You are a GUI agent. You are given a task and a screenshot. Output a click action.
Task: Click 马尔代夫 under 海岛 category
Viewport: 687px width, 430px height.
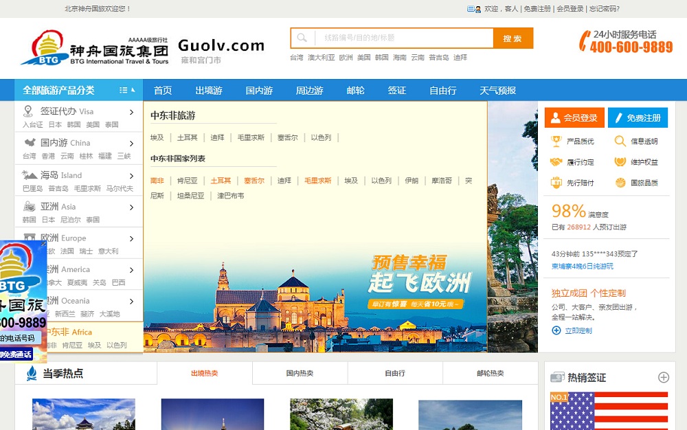[x=120, y=188]
